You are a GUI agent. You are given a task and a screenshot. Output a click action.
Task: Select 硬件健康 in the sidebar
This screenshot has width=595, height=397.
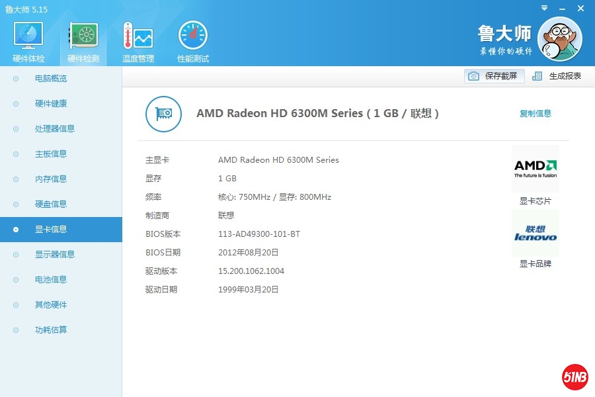(61, 104)
